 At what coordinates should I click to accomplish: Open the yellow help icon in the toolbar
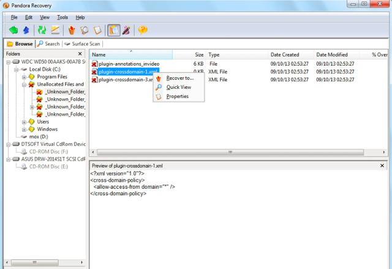(x=142, y=30)
